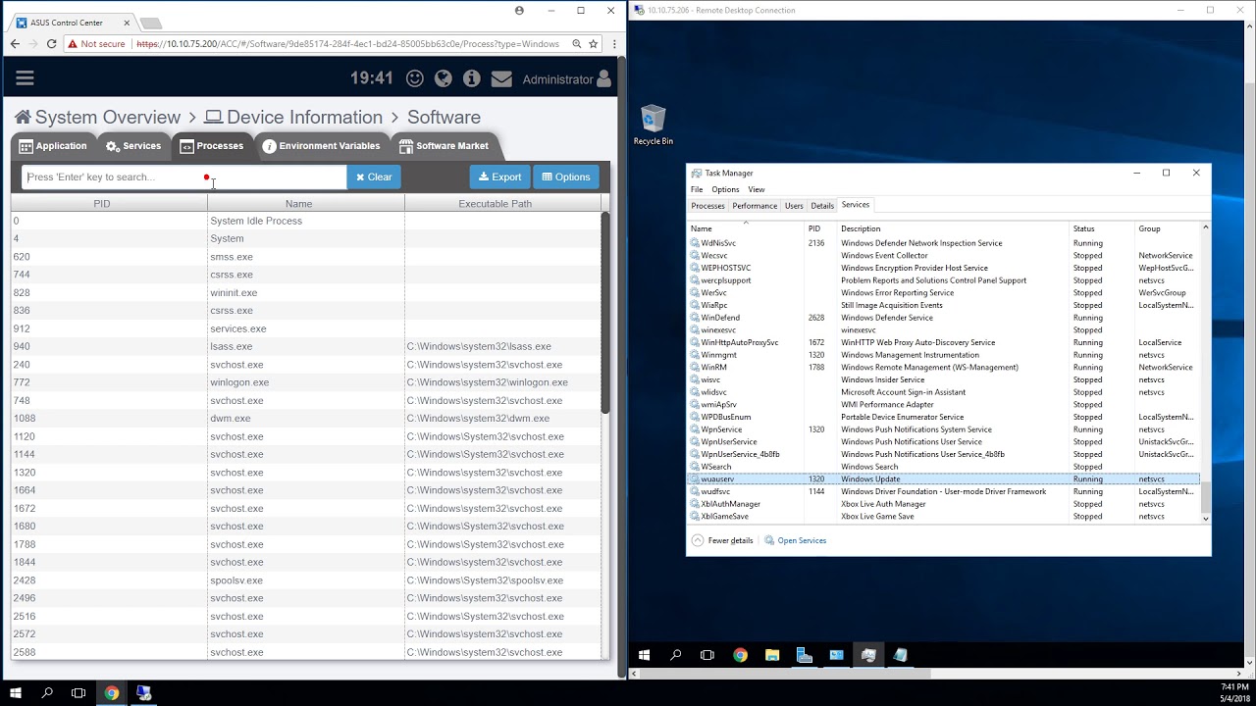The image size is (1256, 706).
Task: Open Chrome three-dot menu
Action: tap(614, 44)
